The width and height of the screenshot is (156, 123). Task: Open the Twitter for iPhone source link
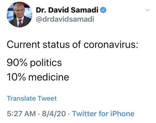[x=103, y=114]
